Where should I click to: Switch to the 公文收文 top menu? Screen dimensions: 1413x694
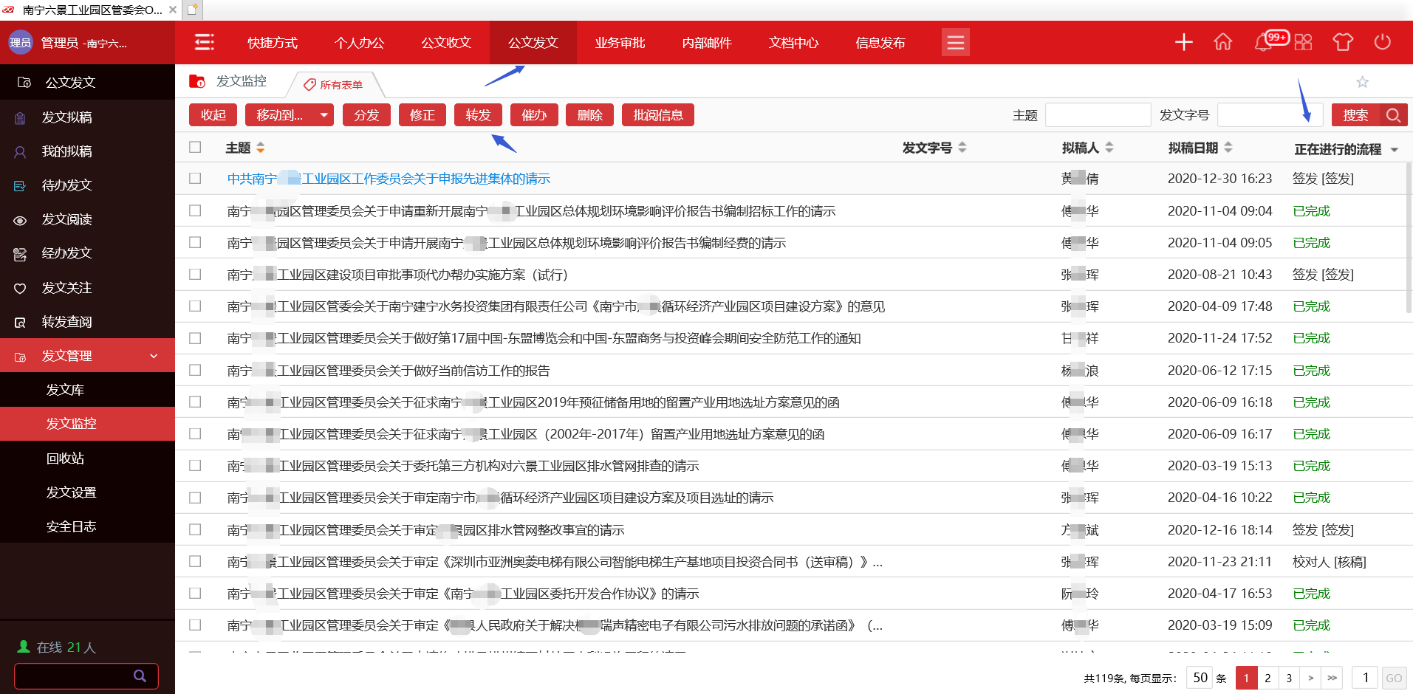[446, 43]
